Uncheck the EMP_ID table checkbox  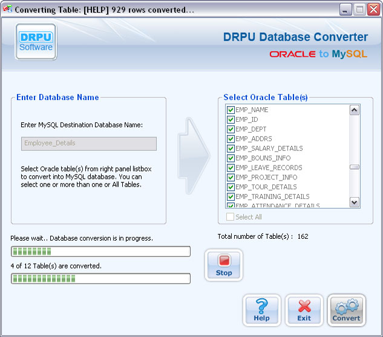[231, 119]
